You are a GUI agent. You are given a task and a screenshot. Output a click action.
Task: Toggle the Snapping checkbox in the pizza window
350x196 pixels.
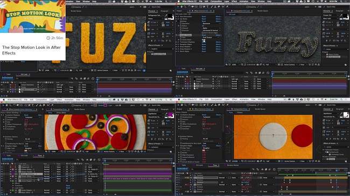(x=73, y=105)
